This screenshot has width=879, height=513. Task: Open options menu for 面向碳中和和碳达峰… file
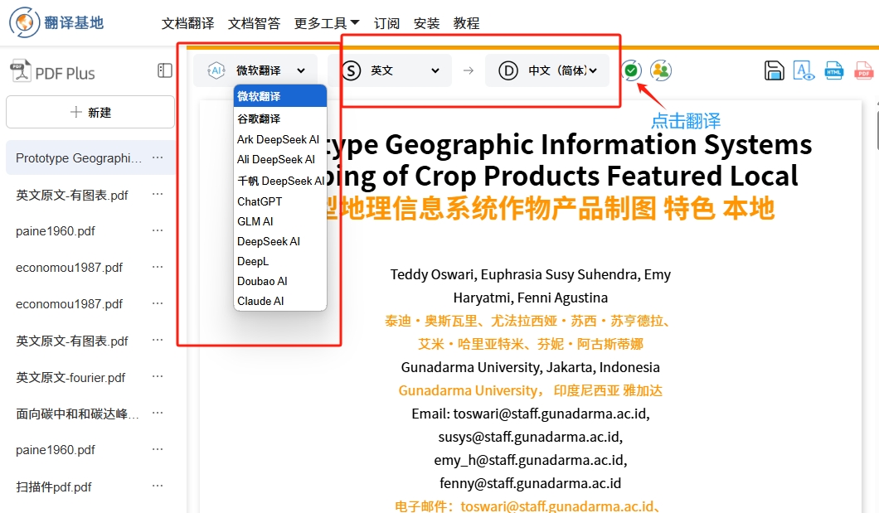[x=158, y=414]
